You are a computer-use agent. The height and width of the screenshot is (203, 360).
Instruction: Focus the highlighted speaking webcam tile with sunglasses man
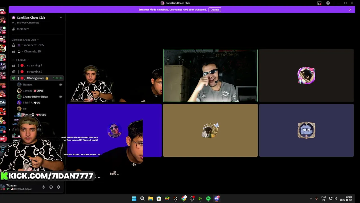210,76
